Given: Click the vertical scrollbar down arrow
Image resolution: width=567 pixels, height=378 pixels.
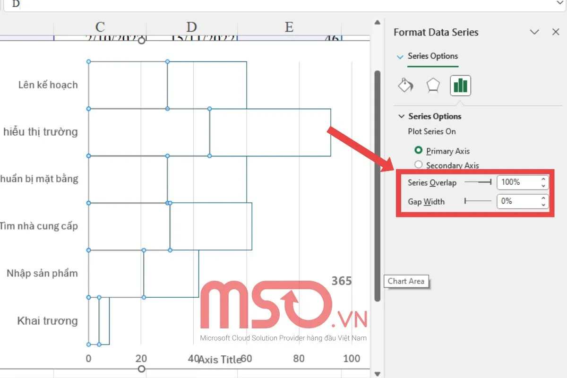Looking at the screenshot, I should point(377,373).
